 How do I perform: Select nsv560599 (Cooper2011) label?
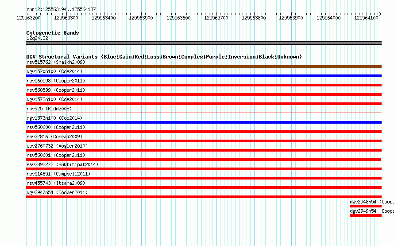[x=56, y=90]
